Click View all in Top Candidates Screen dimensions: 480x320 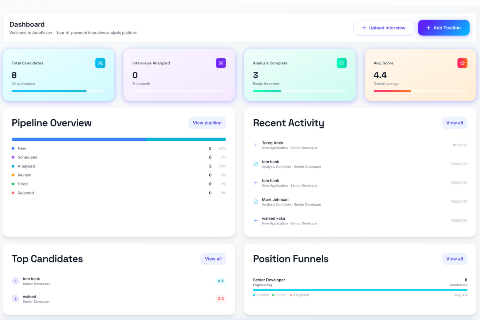(x=213, y=259)
